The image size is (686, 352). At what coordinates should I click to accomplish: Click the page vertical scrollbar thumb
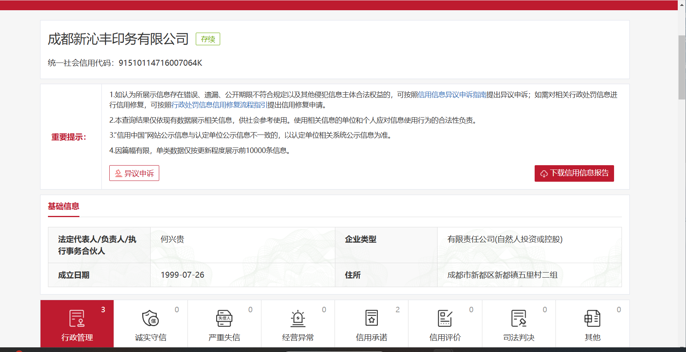coord(682,67)
